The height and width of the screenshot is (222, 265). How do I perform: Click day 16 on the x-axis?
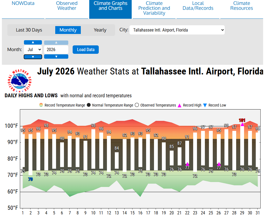(x=140, y=213)
